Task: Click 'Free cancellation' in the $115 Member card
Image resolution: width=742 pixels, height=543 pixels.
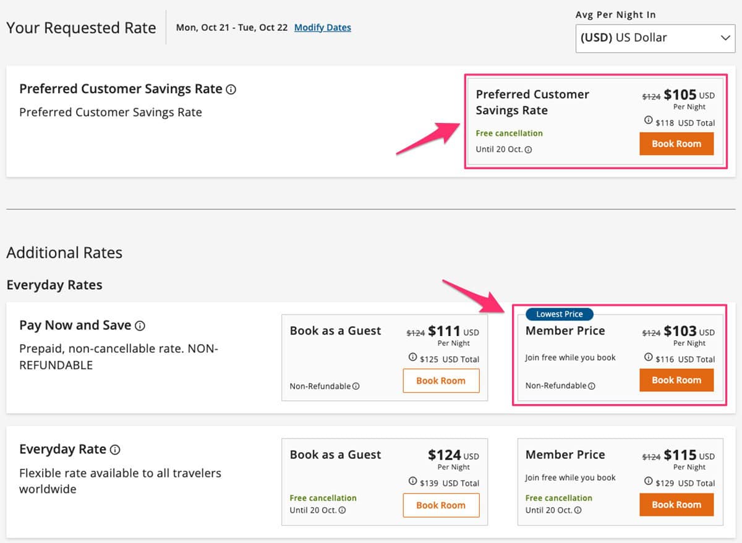Action: 559,498
